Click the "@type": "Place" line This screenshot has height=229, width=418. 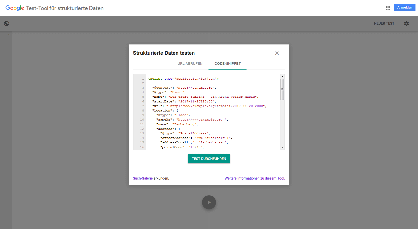pyautogui.click(x=173, y=115)
